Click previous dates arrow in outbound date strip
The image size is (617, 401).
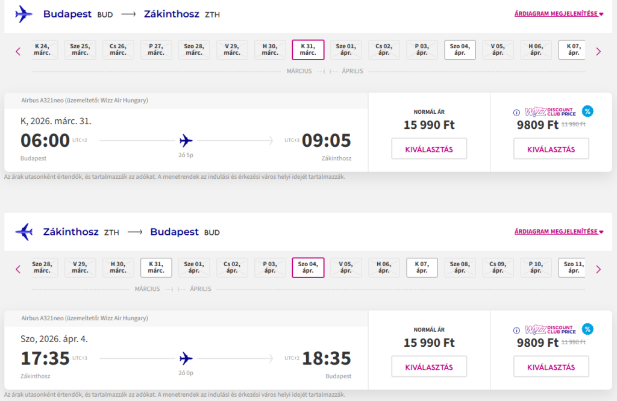(x=18, y=51)
